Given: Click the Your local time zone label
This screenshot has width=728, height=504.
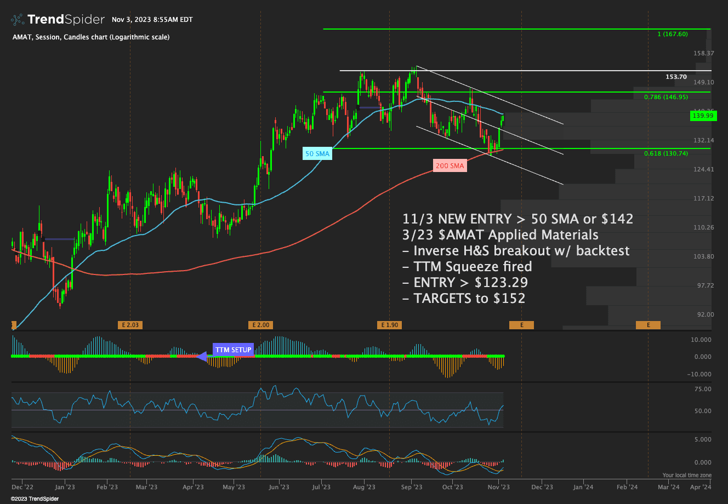Looking at the screenshot, I should 686,475.
